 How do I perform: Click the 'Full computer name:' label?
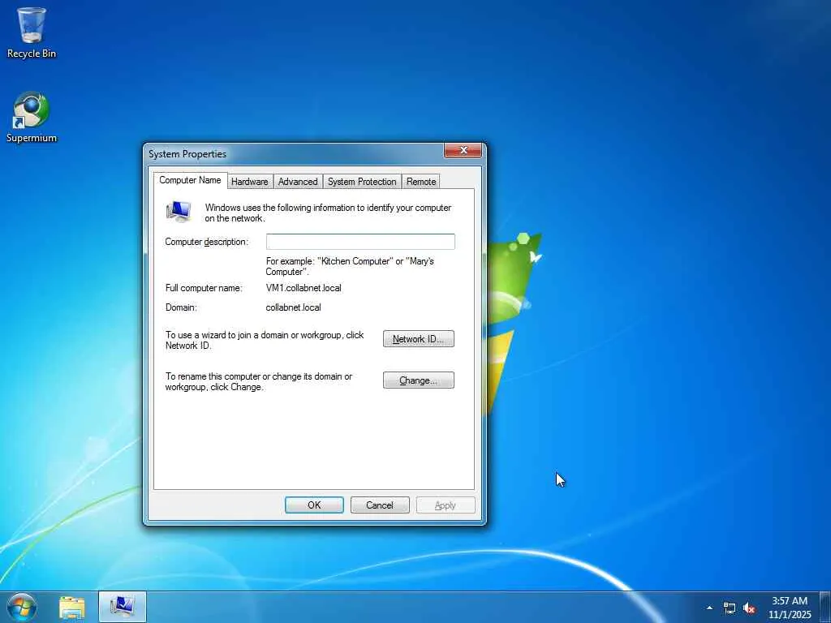204,288
